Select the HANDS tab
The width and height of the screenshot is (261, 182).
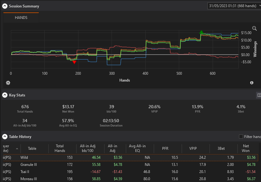pos(21,17)
